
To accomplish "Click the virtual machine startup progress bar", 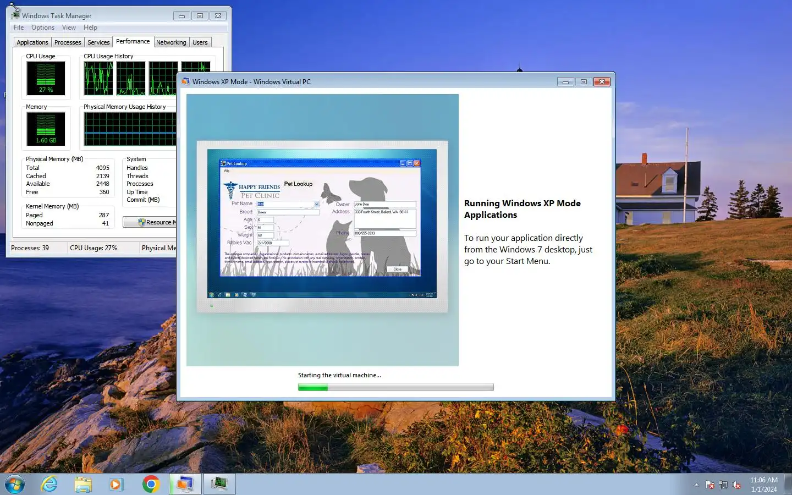I will (395, 387).
